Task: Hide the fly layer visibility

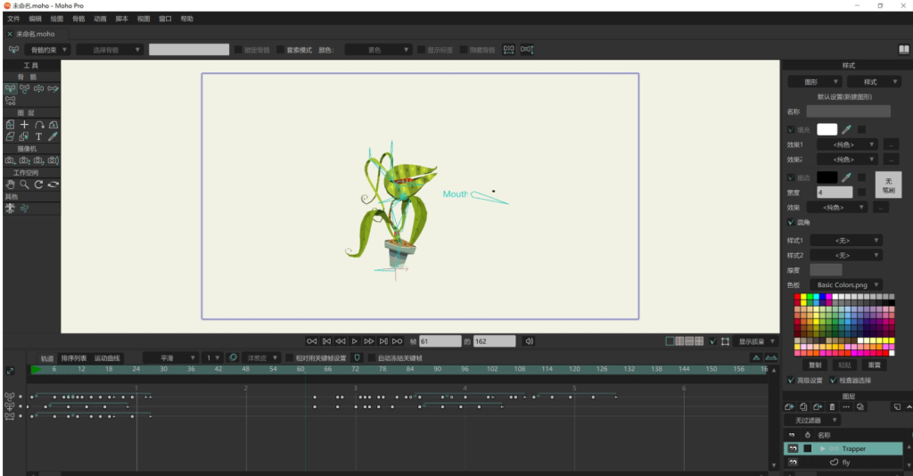Action: 793,462
